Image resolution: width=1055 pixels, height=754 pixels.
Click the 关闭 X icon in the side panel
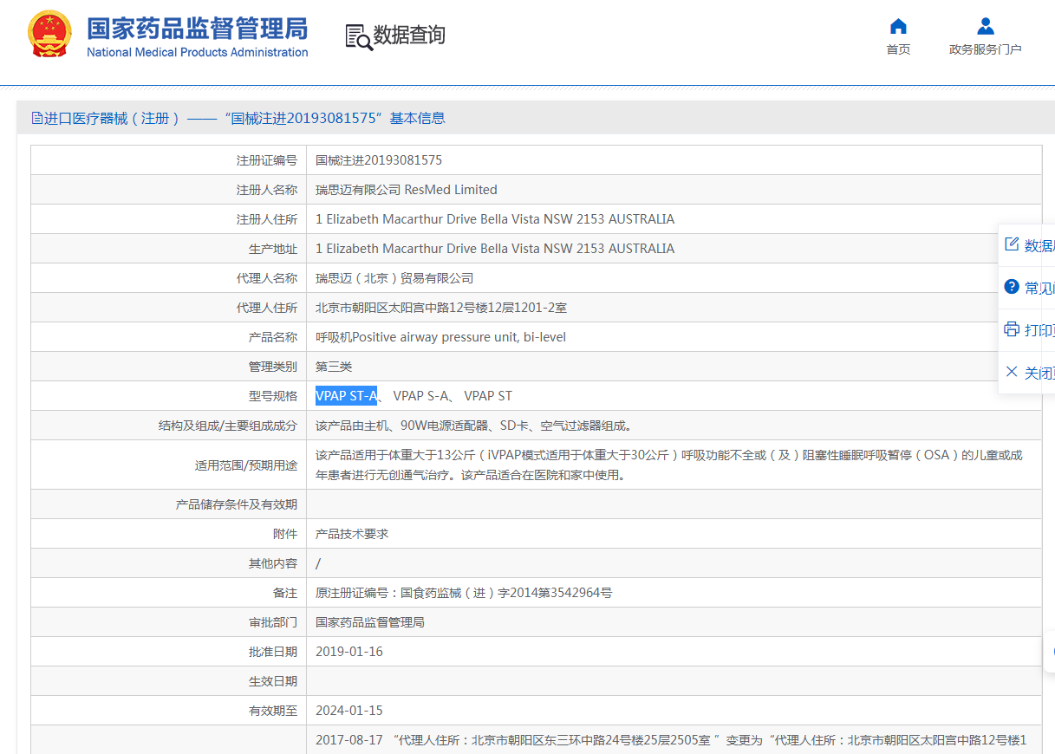(x=1011, y=372)
